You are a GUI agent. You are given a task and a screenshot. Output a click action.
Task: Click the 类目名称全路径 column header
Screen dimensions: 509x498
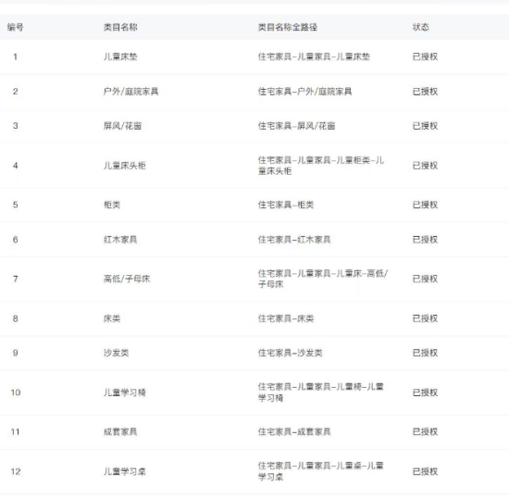[288, 27]
